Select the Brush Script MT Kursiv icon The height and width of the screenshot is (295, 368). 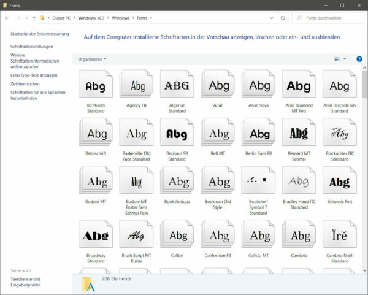136,234
